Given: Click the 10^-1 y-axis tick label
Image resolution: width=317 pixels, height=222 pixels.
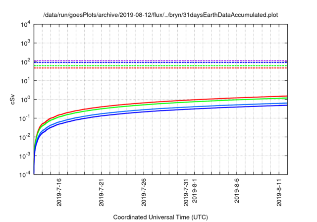Looking at the screenshot, I should click(25, 118).
